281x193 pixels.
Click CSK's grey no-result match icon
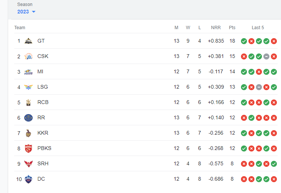pyautogui.click(x=266, y=56)
